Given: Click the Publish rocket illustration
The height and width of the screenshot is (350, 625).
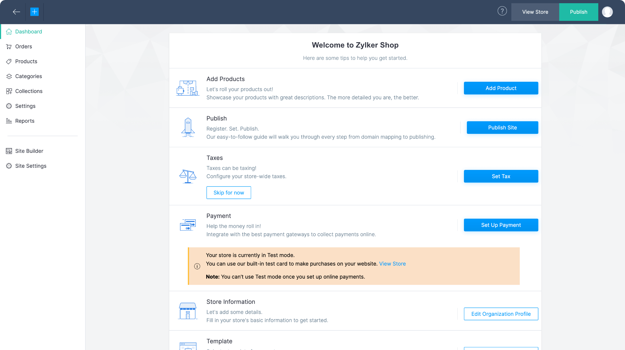Looking at the screenshot, I should pos(188,127).
